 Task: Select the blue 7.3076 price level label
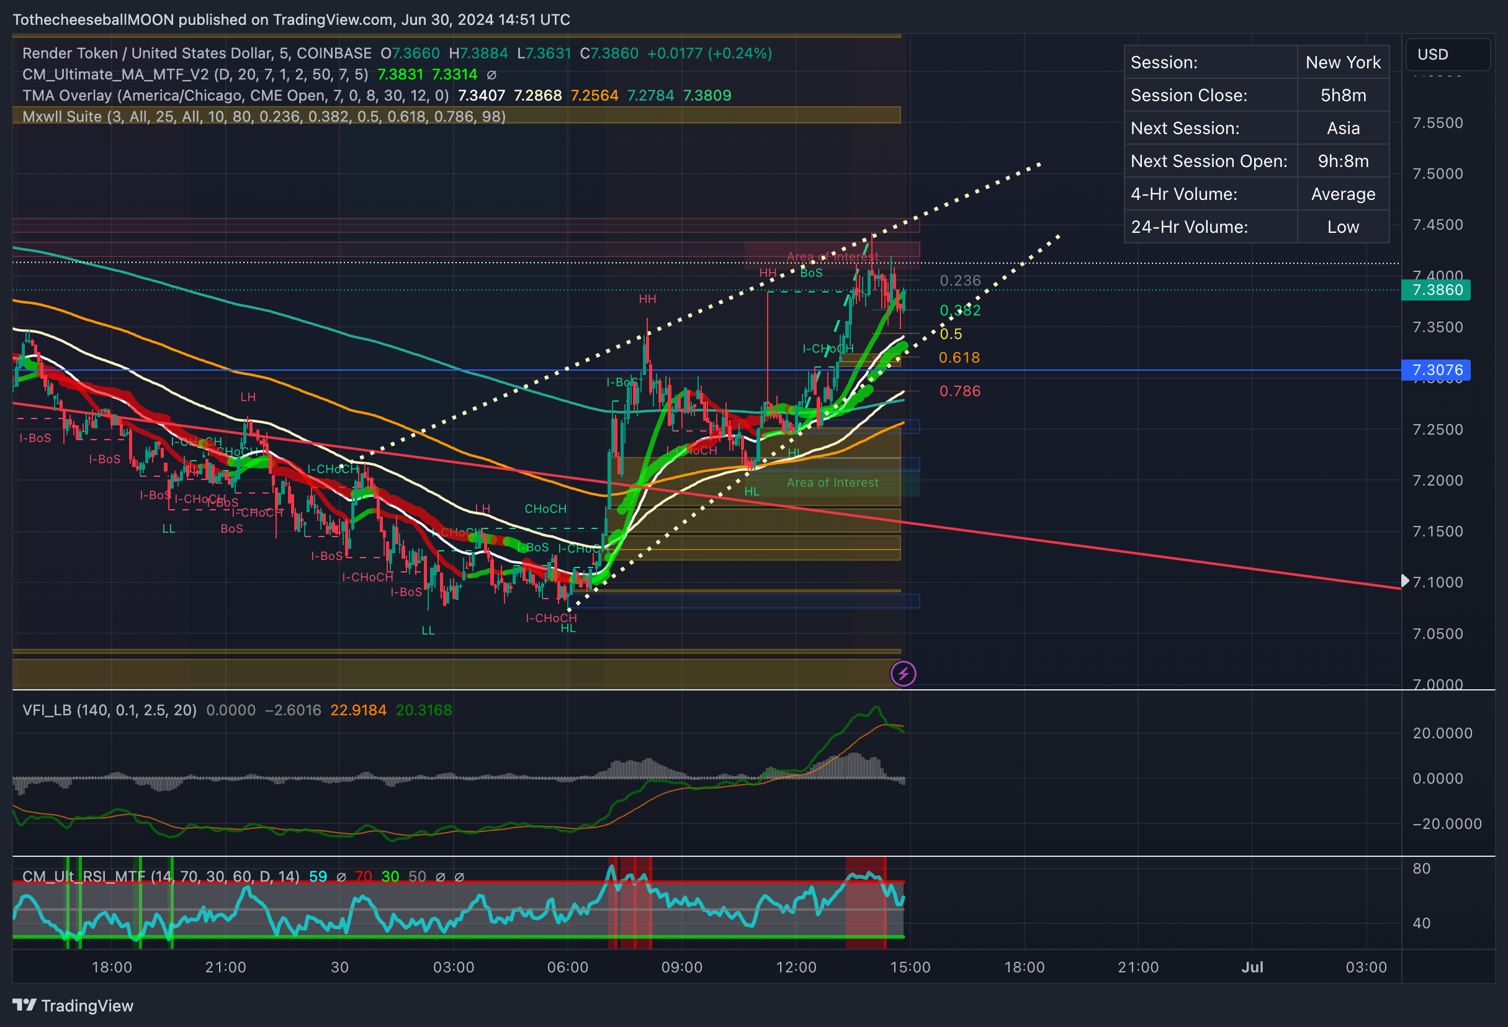click(x=1435, y=370)
